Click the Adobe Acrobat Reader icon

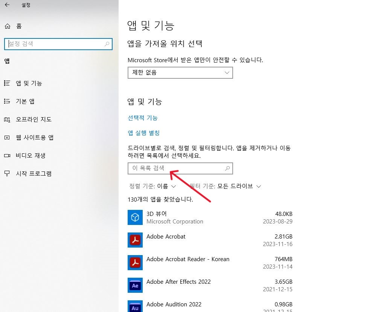pos(135,263)
